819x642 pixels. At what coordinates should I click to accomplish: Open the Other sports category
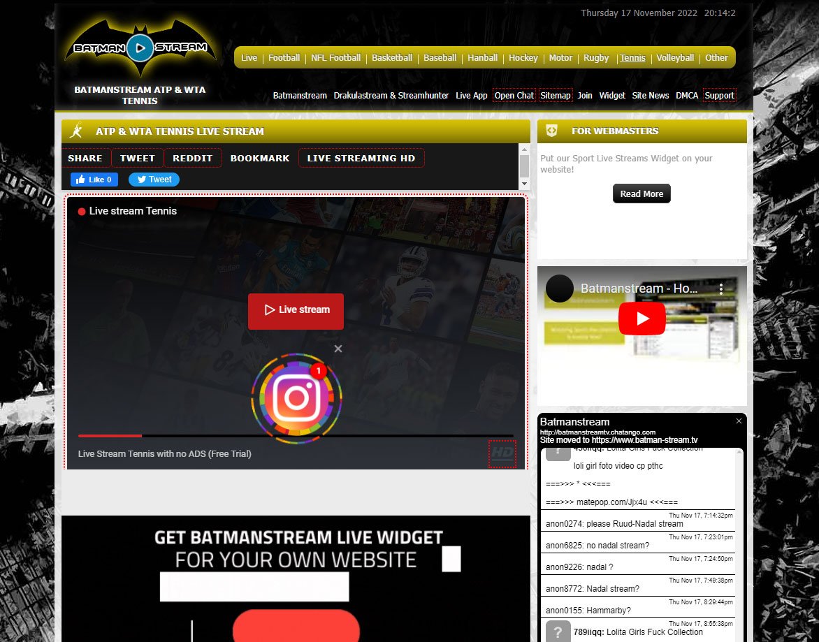click(x=717, y=58)
